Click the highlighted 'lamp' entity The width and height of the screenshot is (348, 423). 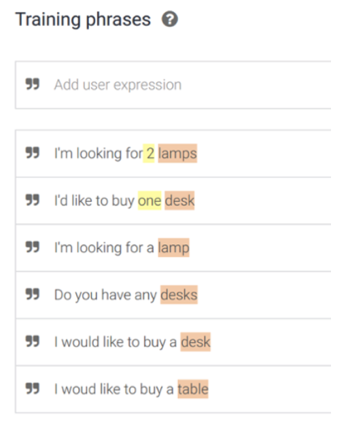click(173, 248)
